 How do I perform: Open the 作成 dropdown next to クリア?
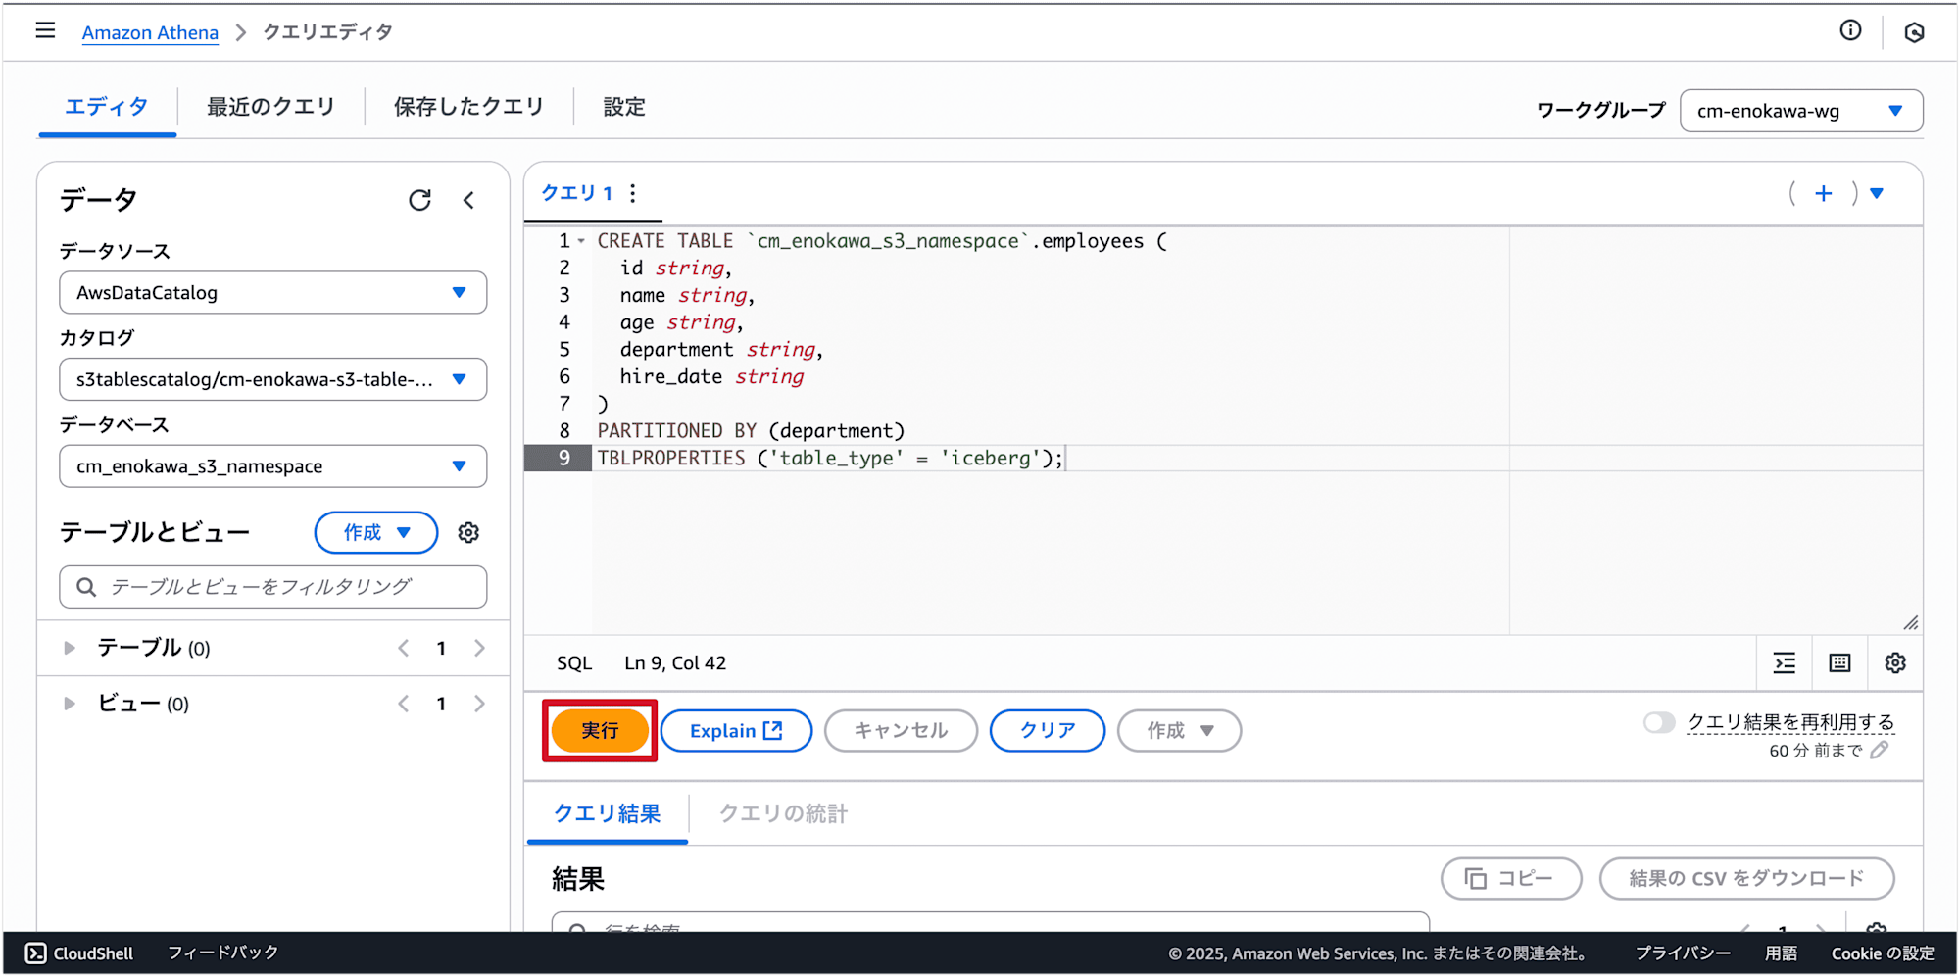click(x=1179, y=731)
